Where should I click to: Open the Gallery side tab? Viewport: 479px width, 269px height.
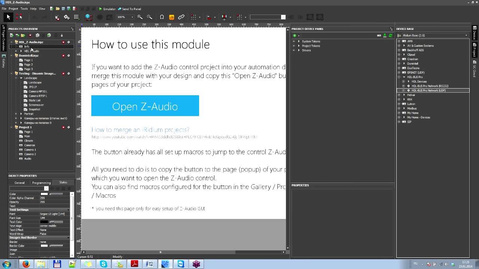pos(3,61)
